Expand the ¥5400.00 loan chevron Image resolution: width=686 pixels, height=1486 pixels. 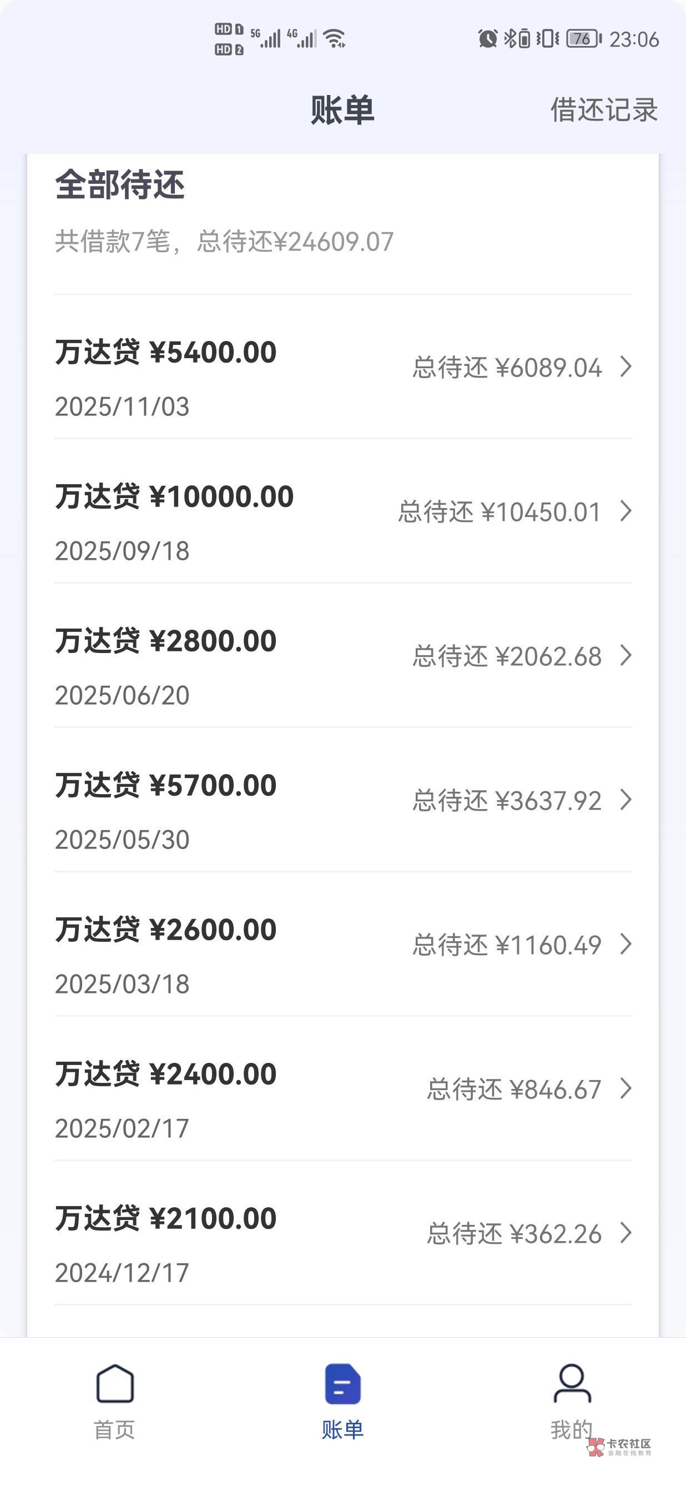[x=626, y=367]
